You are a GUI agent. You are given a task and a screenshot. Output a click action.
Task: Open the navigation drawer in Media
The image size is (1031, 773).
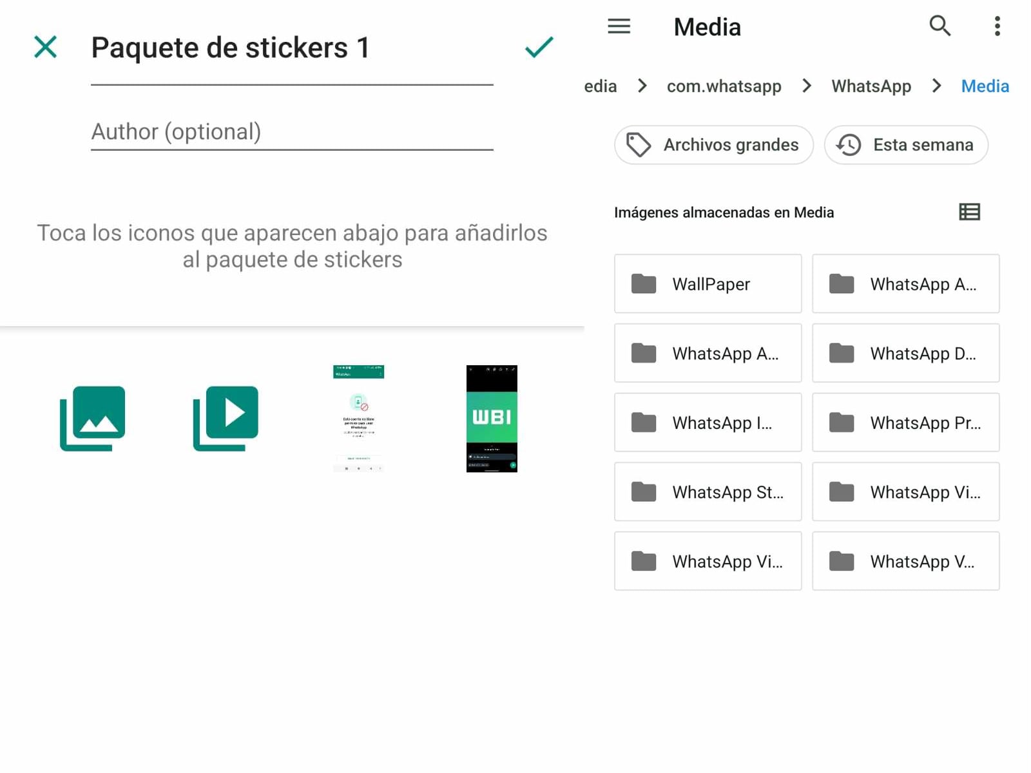(619, 26)
